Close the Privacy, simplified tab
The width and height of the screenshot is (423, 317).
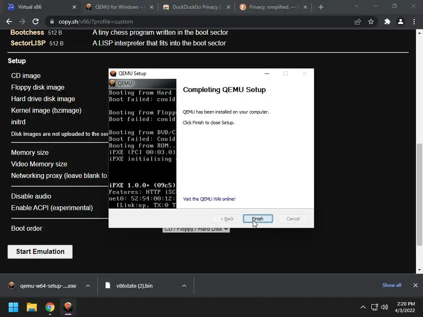[x=305, y=7]
